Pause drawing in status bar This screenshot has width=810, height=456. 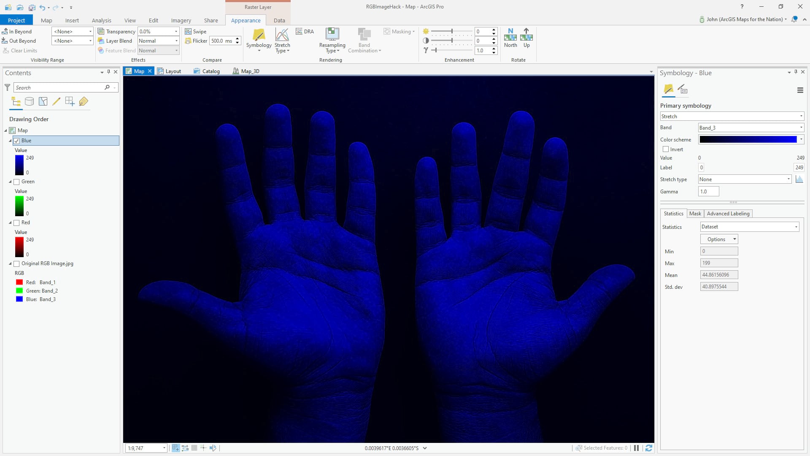click(x=636, y=448)
